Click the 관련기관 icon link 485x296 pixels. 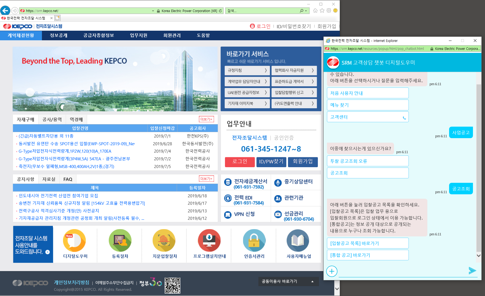pos(278,198)
